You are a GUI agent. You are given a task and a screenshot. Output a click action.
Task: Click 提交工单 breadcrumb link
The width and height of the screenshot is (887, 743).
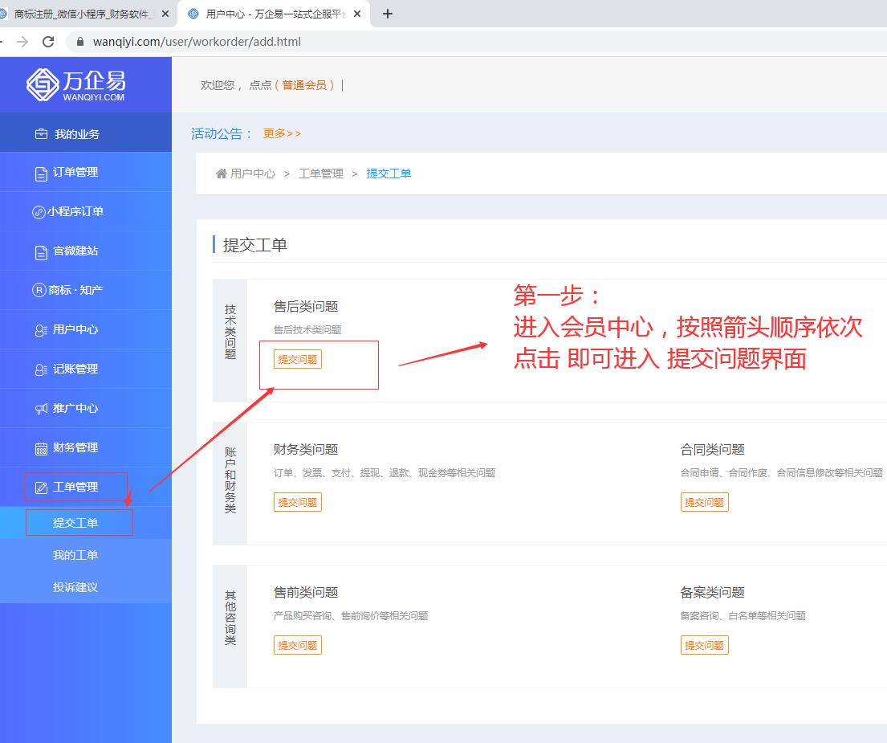point(389,174)
